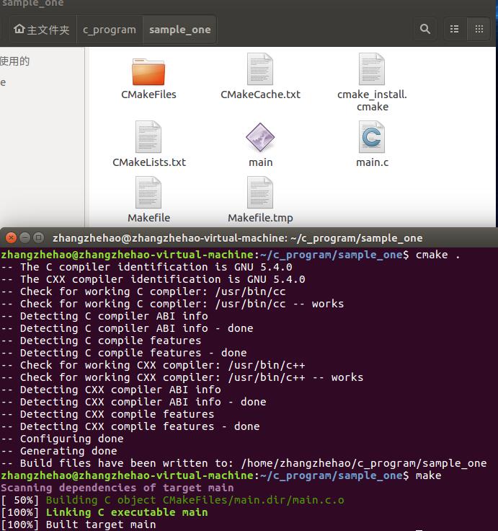Switch to icon grid view
This screenshot has height=531, width=498.
tap(479, 29)
